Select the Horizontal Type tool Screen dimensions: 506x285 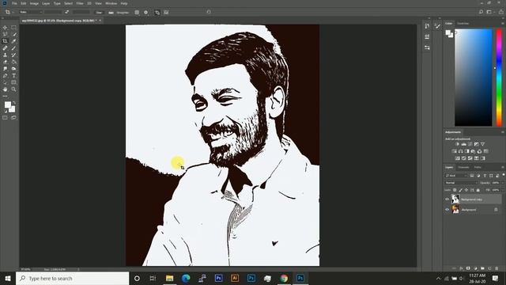click(x=13, y=76)
